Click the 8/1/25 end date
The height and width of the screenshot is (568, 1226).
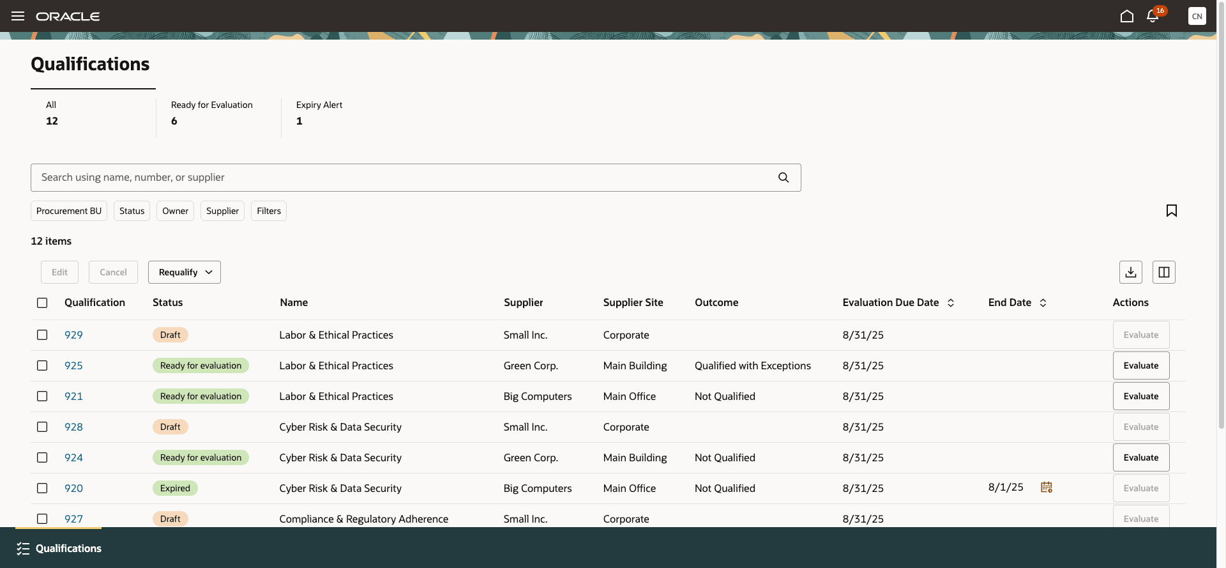pyautogui.click(x=1006, y=487)
